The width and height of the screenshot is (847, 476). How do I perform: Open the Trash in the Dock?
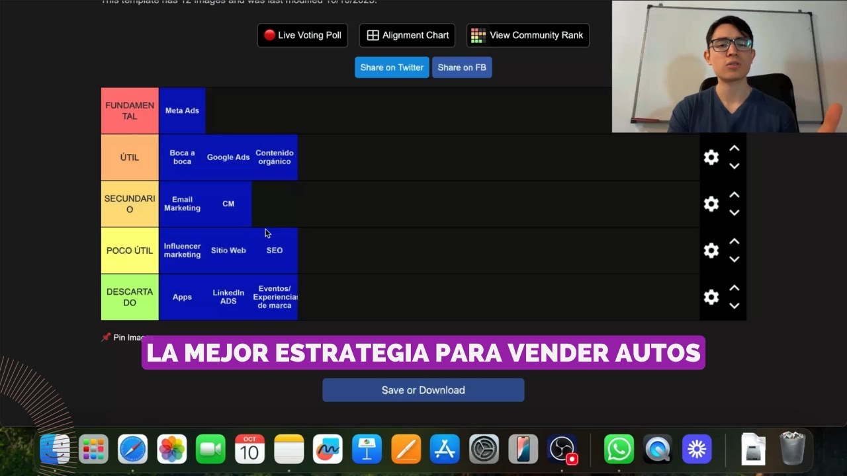pos(792,449)
